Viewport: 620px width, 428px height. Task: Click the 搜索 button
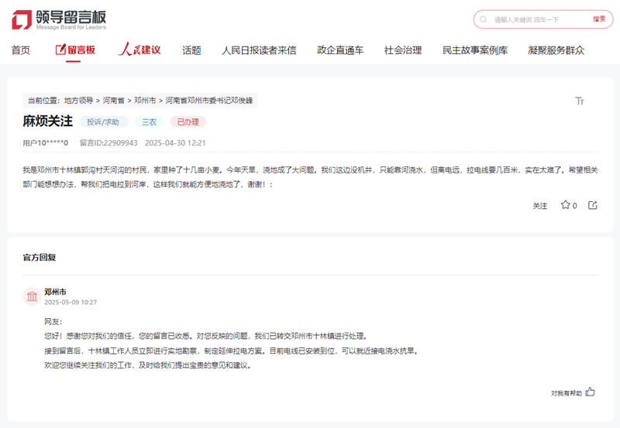(x=599, y=19)
